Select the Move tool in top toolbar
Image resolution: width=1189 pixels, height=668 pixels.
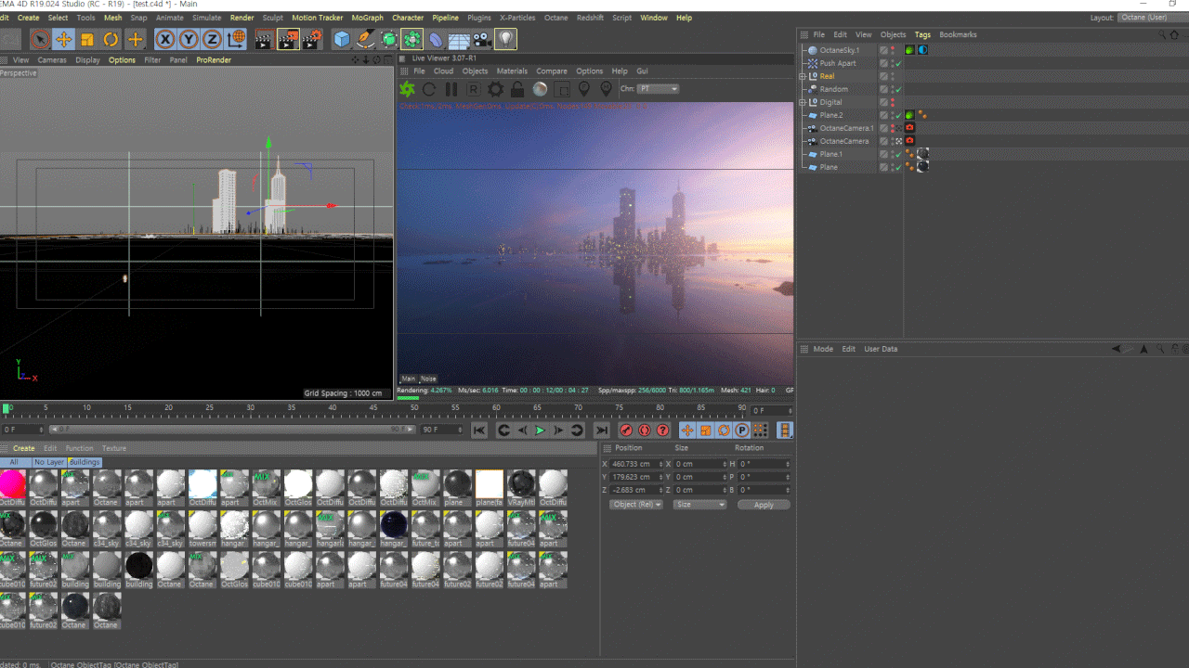pos(64,39)
